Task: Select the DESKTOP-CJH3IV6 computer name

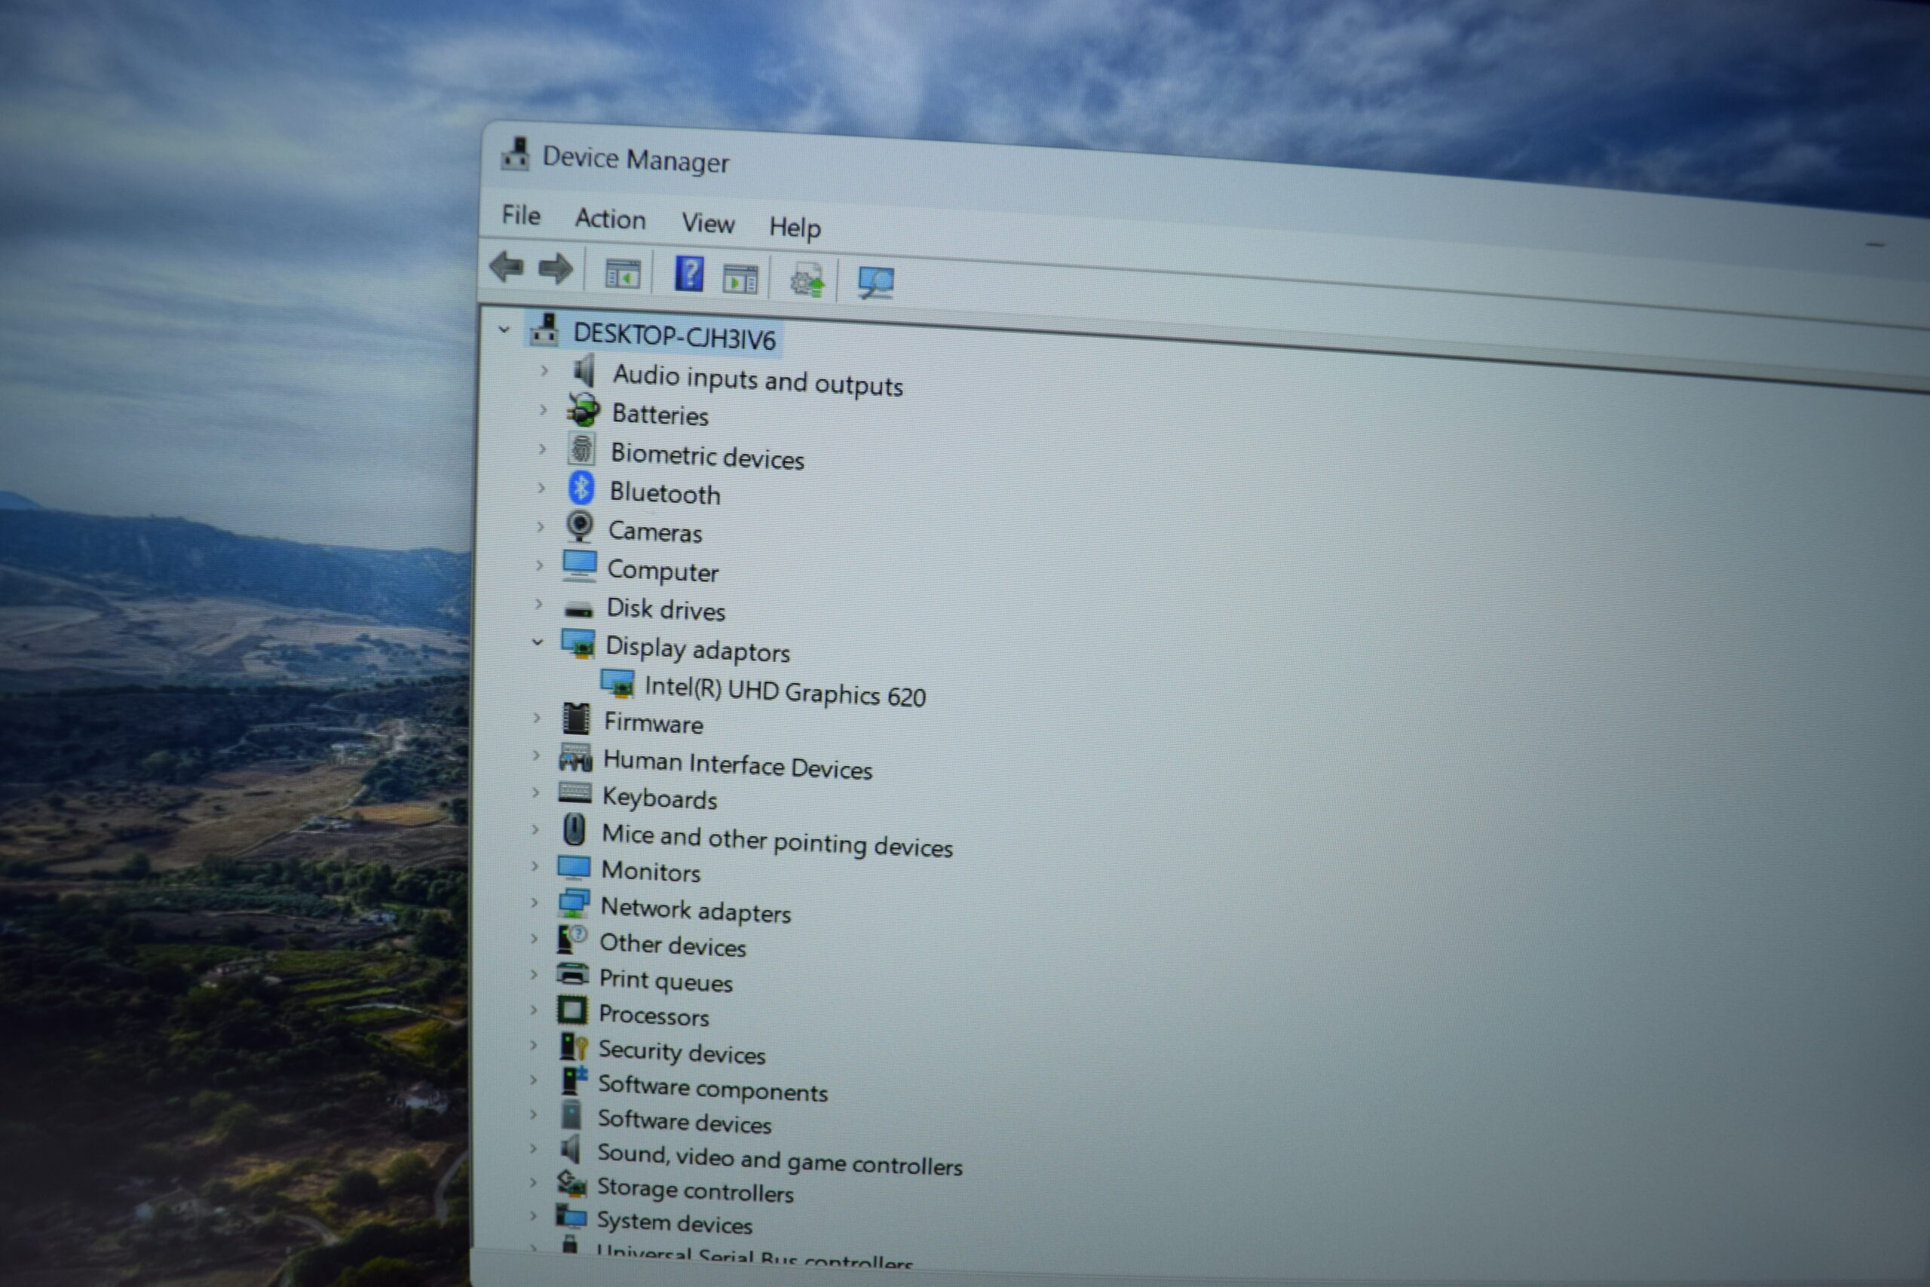Action: tap(675, 336)
